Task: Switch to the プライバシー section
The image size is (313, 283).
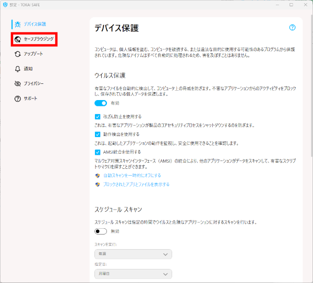Action: (x=33, y=83)
